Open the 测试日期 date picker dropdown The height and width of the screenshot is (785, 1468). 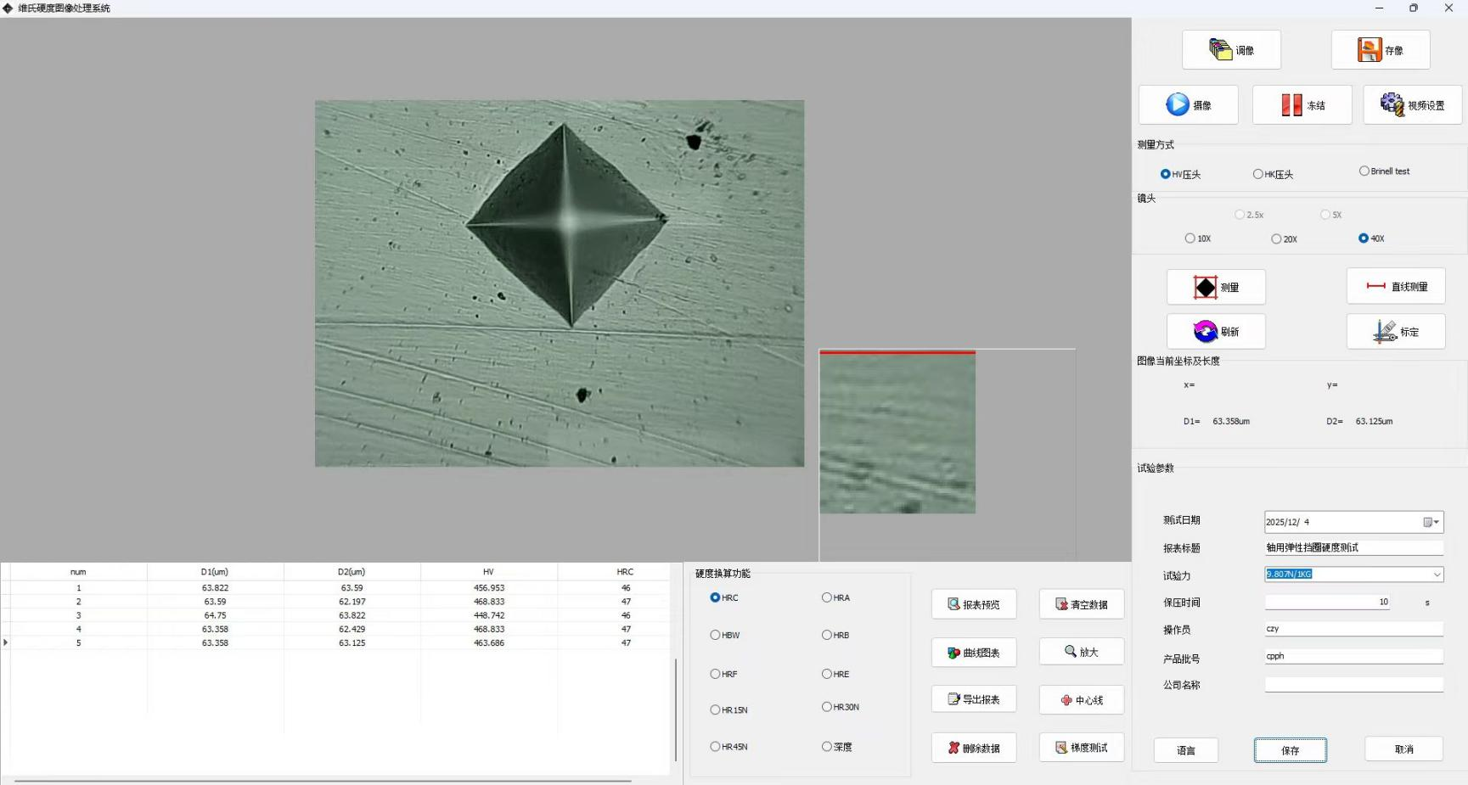click(x=1431, y=522)
